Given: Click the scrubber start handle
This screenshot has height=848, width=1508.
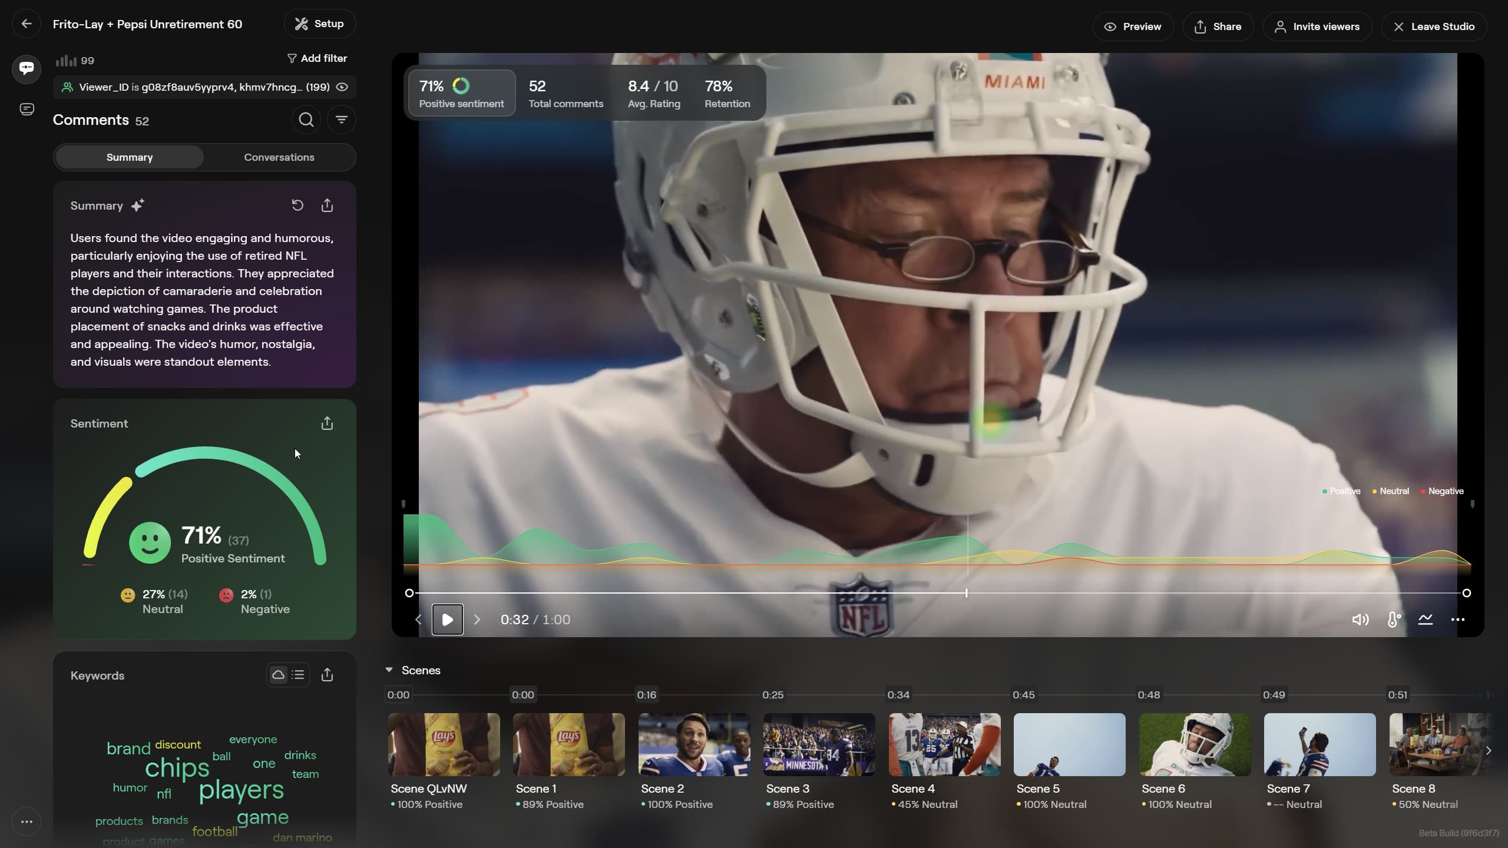Looking at the screenshot, I should pos(409,593).
